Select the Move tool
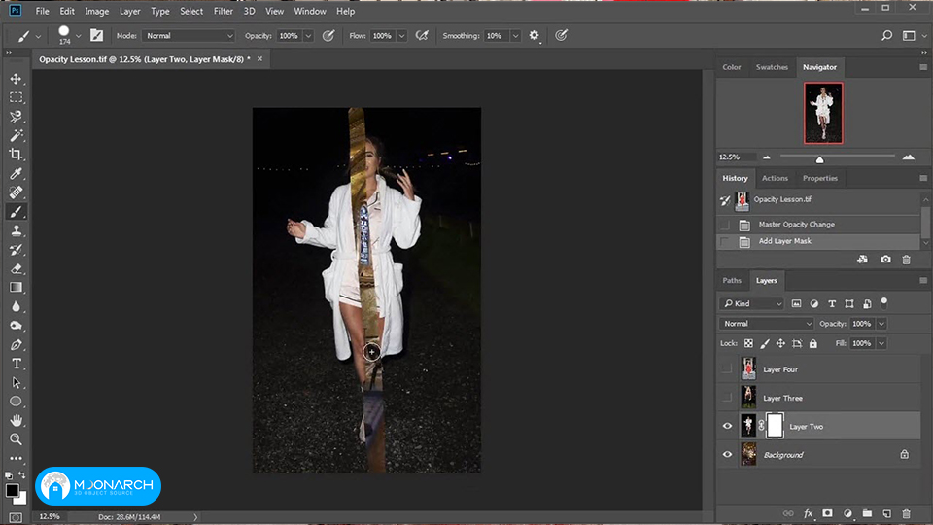This screenshot has height=525, width=933. click(17, 79)
